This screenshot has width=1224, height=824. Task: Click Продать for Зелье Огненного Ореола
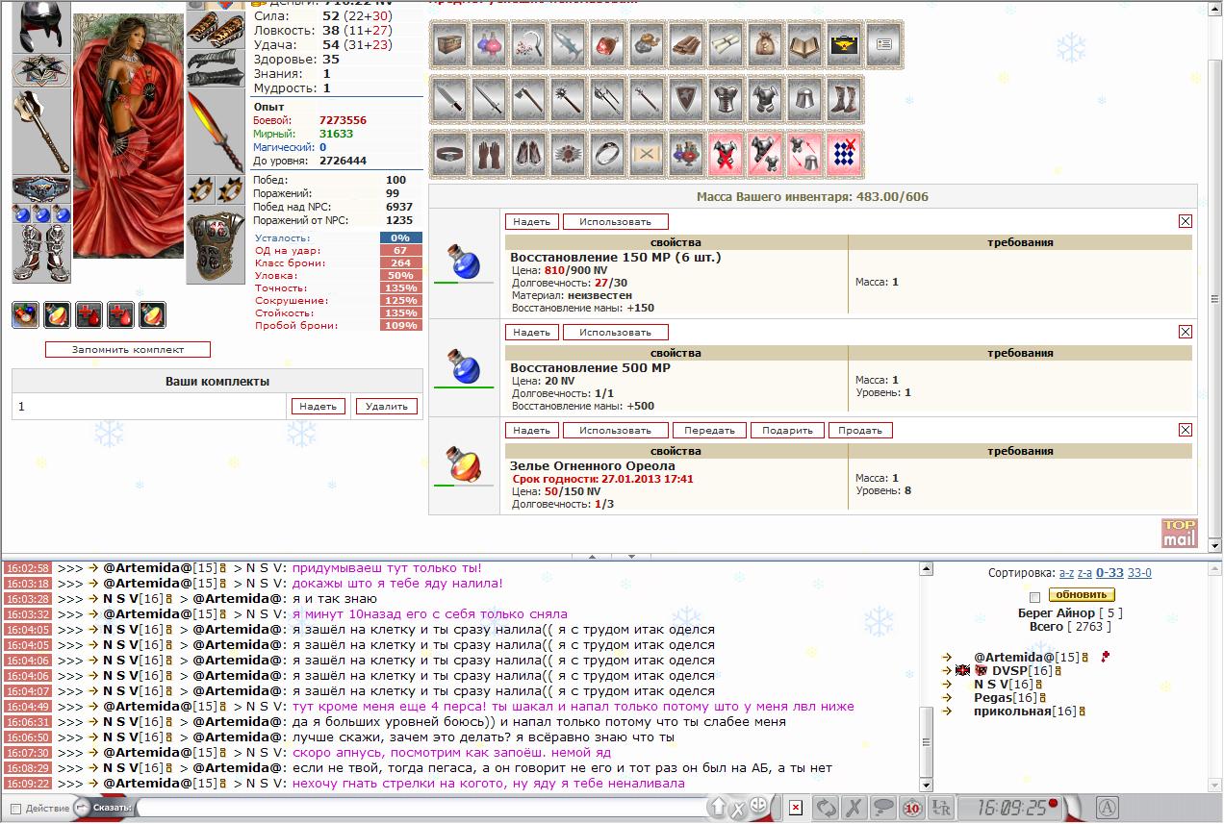coord(860,430)
